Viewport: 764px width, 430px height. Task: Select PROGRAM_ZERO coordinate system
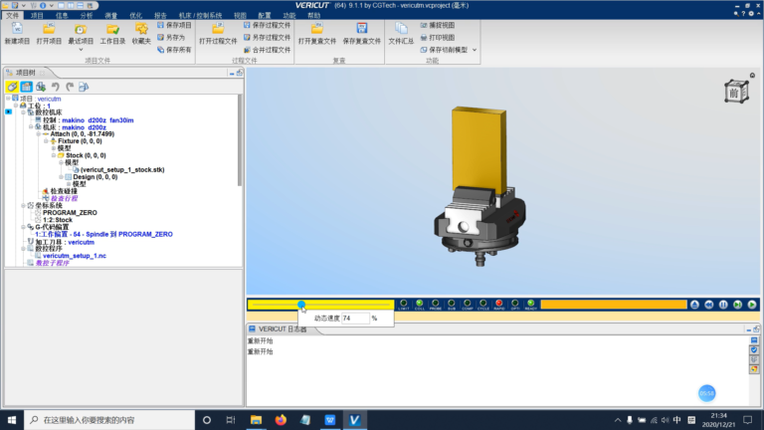tap(70, 213)
